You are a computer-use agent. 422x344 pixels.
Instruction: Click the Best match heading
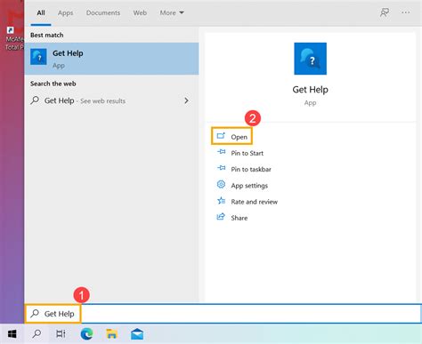click(x=47, y=35)
